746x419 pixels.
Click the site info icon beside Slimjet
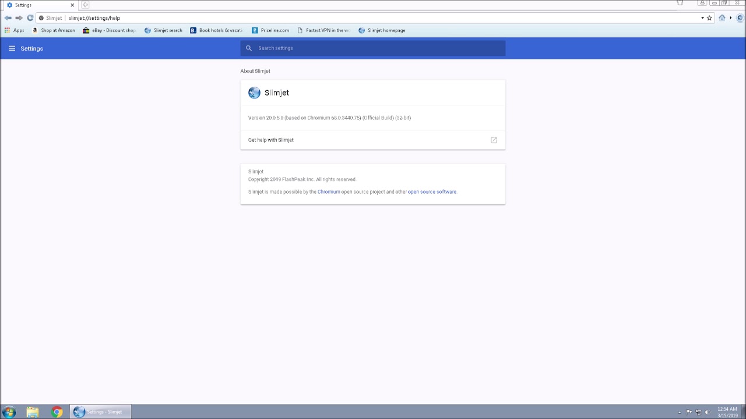point(41,18)
